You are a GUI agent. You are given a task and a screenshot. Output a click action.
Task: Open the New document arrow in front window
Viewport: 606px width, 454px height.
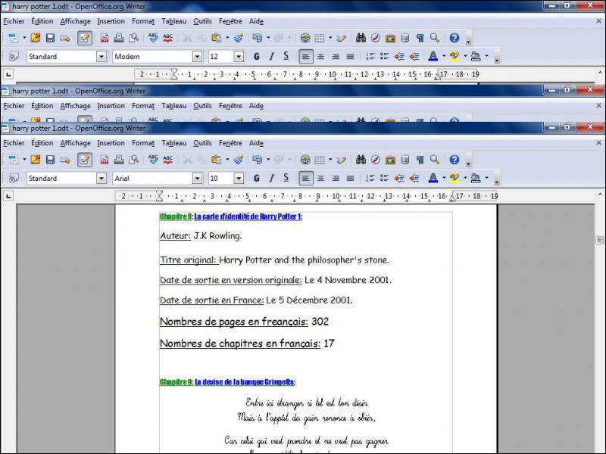[24, 160]
